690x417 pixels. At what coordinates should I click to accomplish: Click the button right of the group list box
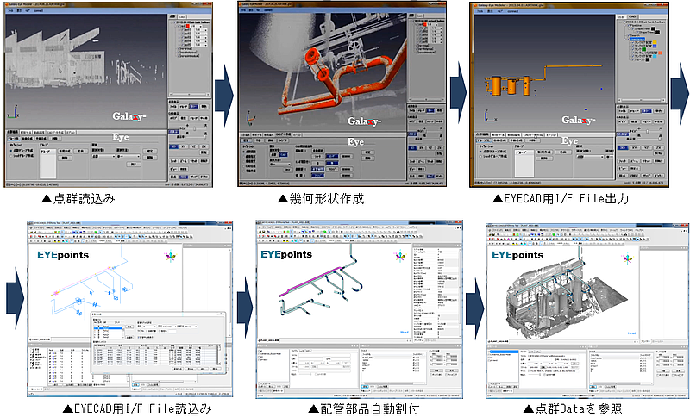point(65,151)
